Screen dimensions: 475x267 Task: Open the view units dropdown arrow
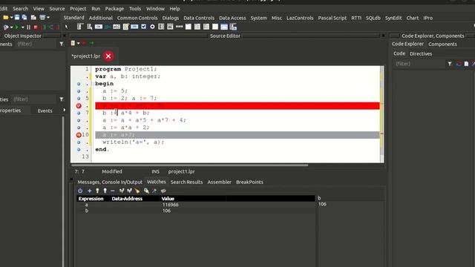click(x=47, y=17)
